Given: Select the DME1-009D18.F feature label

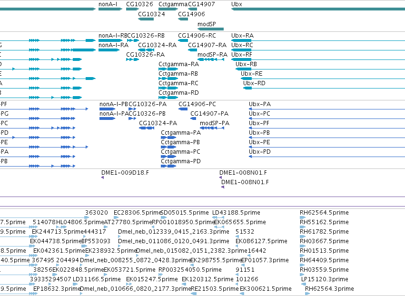Looking at the screenshot, I should tap(125, 173).
